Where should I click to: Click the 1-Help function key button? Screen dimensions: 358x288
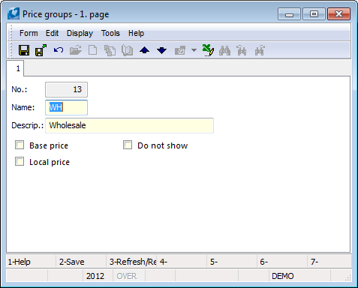click(x=31, y=262)
